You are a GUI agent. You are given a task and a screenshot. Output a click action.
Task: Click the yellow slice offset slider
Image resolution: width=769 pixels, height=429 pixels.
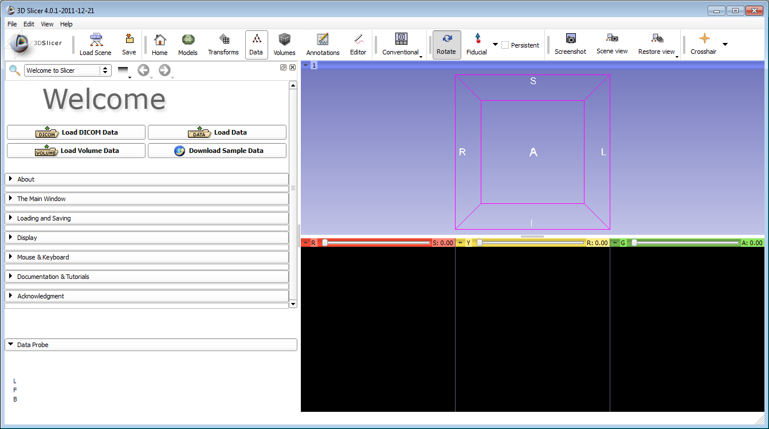click(x=531, y=243)
